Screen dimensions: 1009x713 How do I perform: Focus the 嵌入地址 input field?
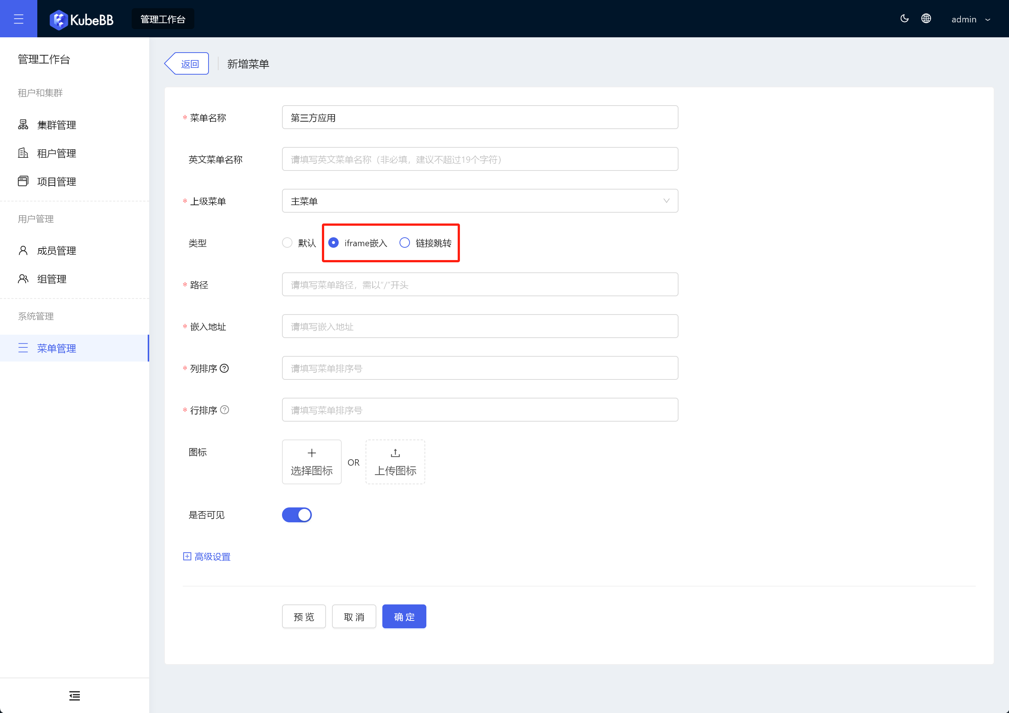480,326
